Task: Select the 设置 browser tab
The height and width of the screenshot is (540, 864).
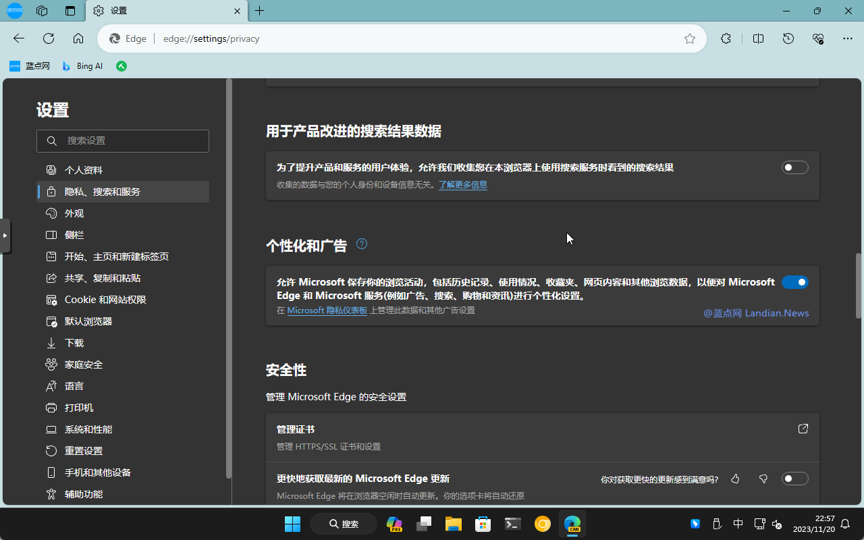Action: click(x=167, y=11)
